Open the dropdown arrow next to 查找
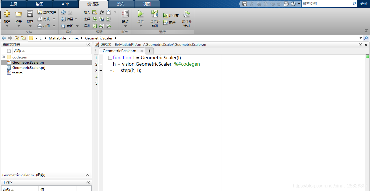The height and width of the screenshot is (191, 370). click(77, 26)
